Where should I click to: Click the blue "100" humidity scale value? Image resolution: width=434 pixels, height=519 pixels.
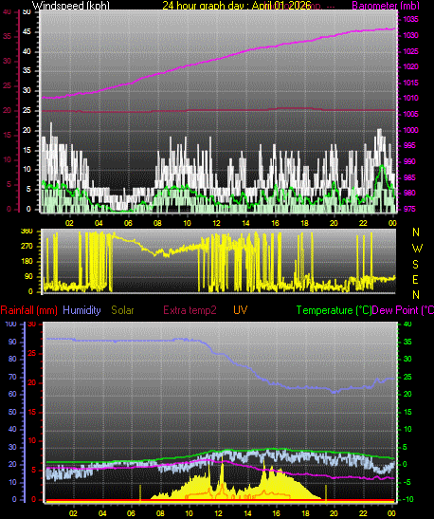11,324
